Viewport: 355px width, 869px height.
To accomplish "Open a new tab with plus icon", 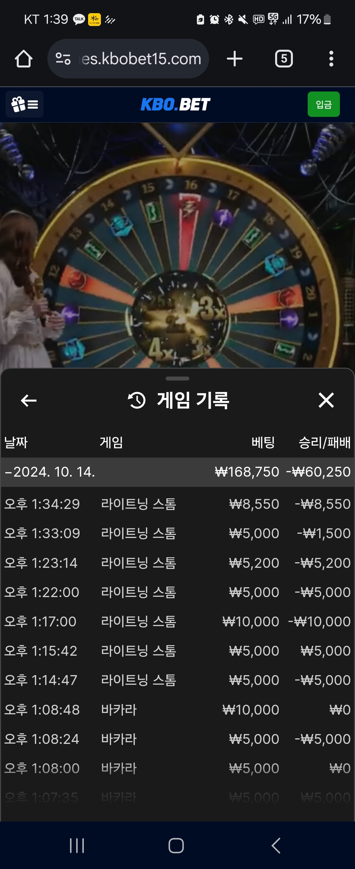I will pyautogui.click(x=234, y=59).
